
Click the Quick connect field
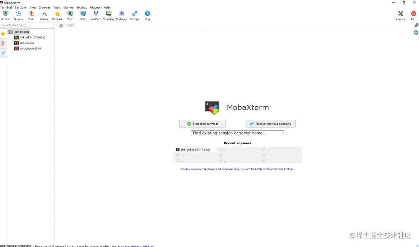click(x=27, y=25)
